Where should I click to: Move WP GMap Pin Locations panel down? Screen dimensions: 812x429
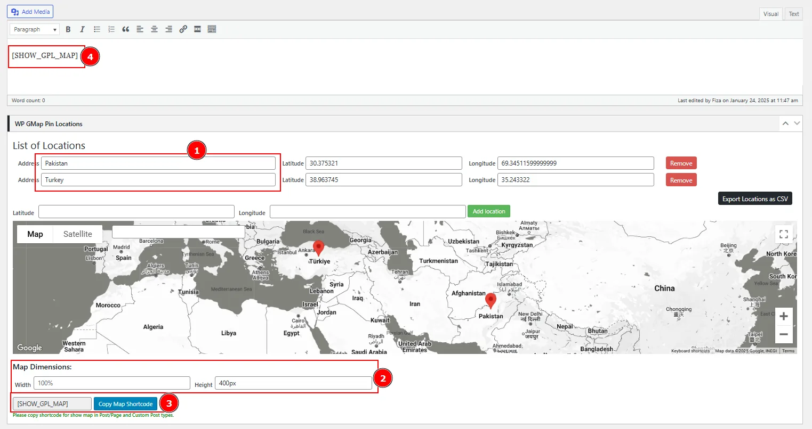point(797,123)
